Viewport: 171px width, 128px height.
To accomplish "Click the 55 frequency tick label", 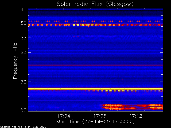I will tap(24, 38).
